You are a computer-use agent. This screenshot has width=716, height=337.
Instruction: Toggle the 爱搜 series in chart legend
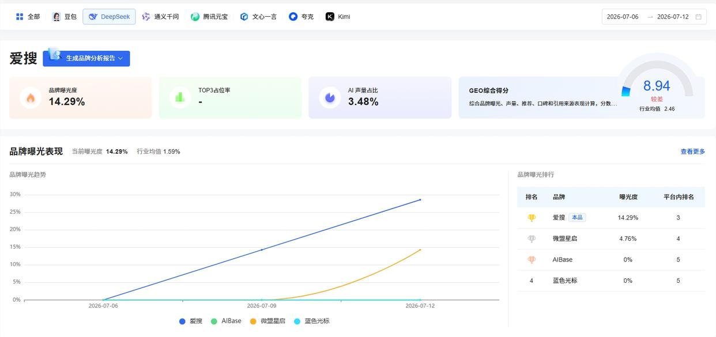point(191,321)
